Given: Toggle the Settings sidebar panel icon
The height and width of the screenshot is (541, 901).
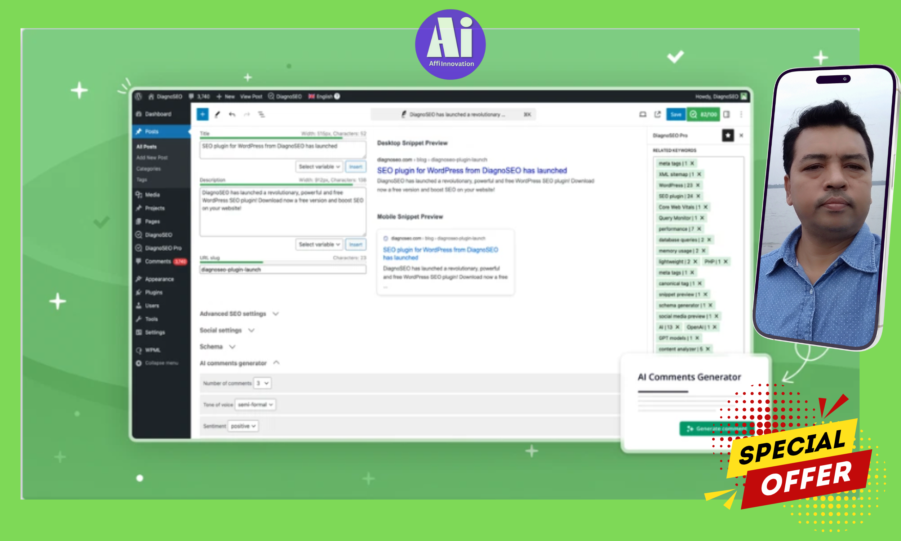Looking at the screenshot, I should pos(727,114).
